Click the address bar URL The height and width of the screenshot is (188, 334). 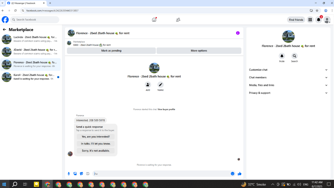point(53,11)
